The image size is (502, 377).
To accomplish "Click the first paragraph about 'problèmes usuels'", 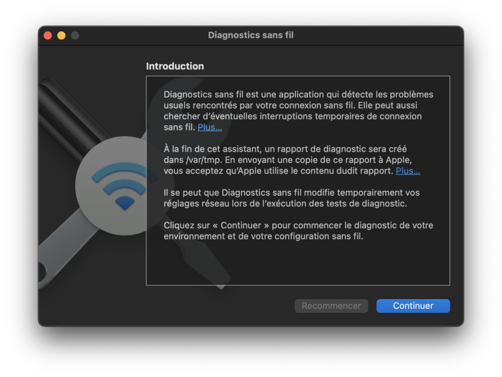I will click(x=299, y=111).
